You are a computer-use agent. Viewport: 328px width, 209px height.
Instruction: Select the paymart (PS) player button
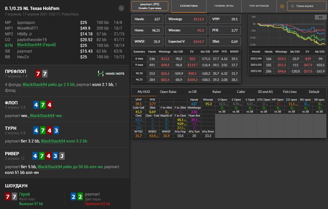150,6
